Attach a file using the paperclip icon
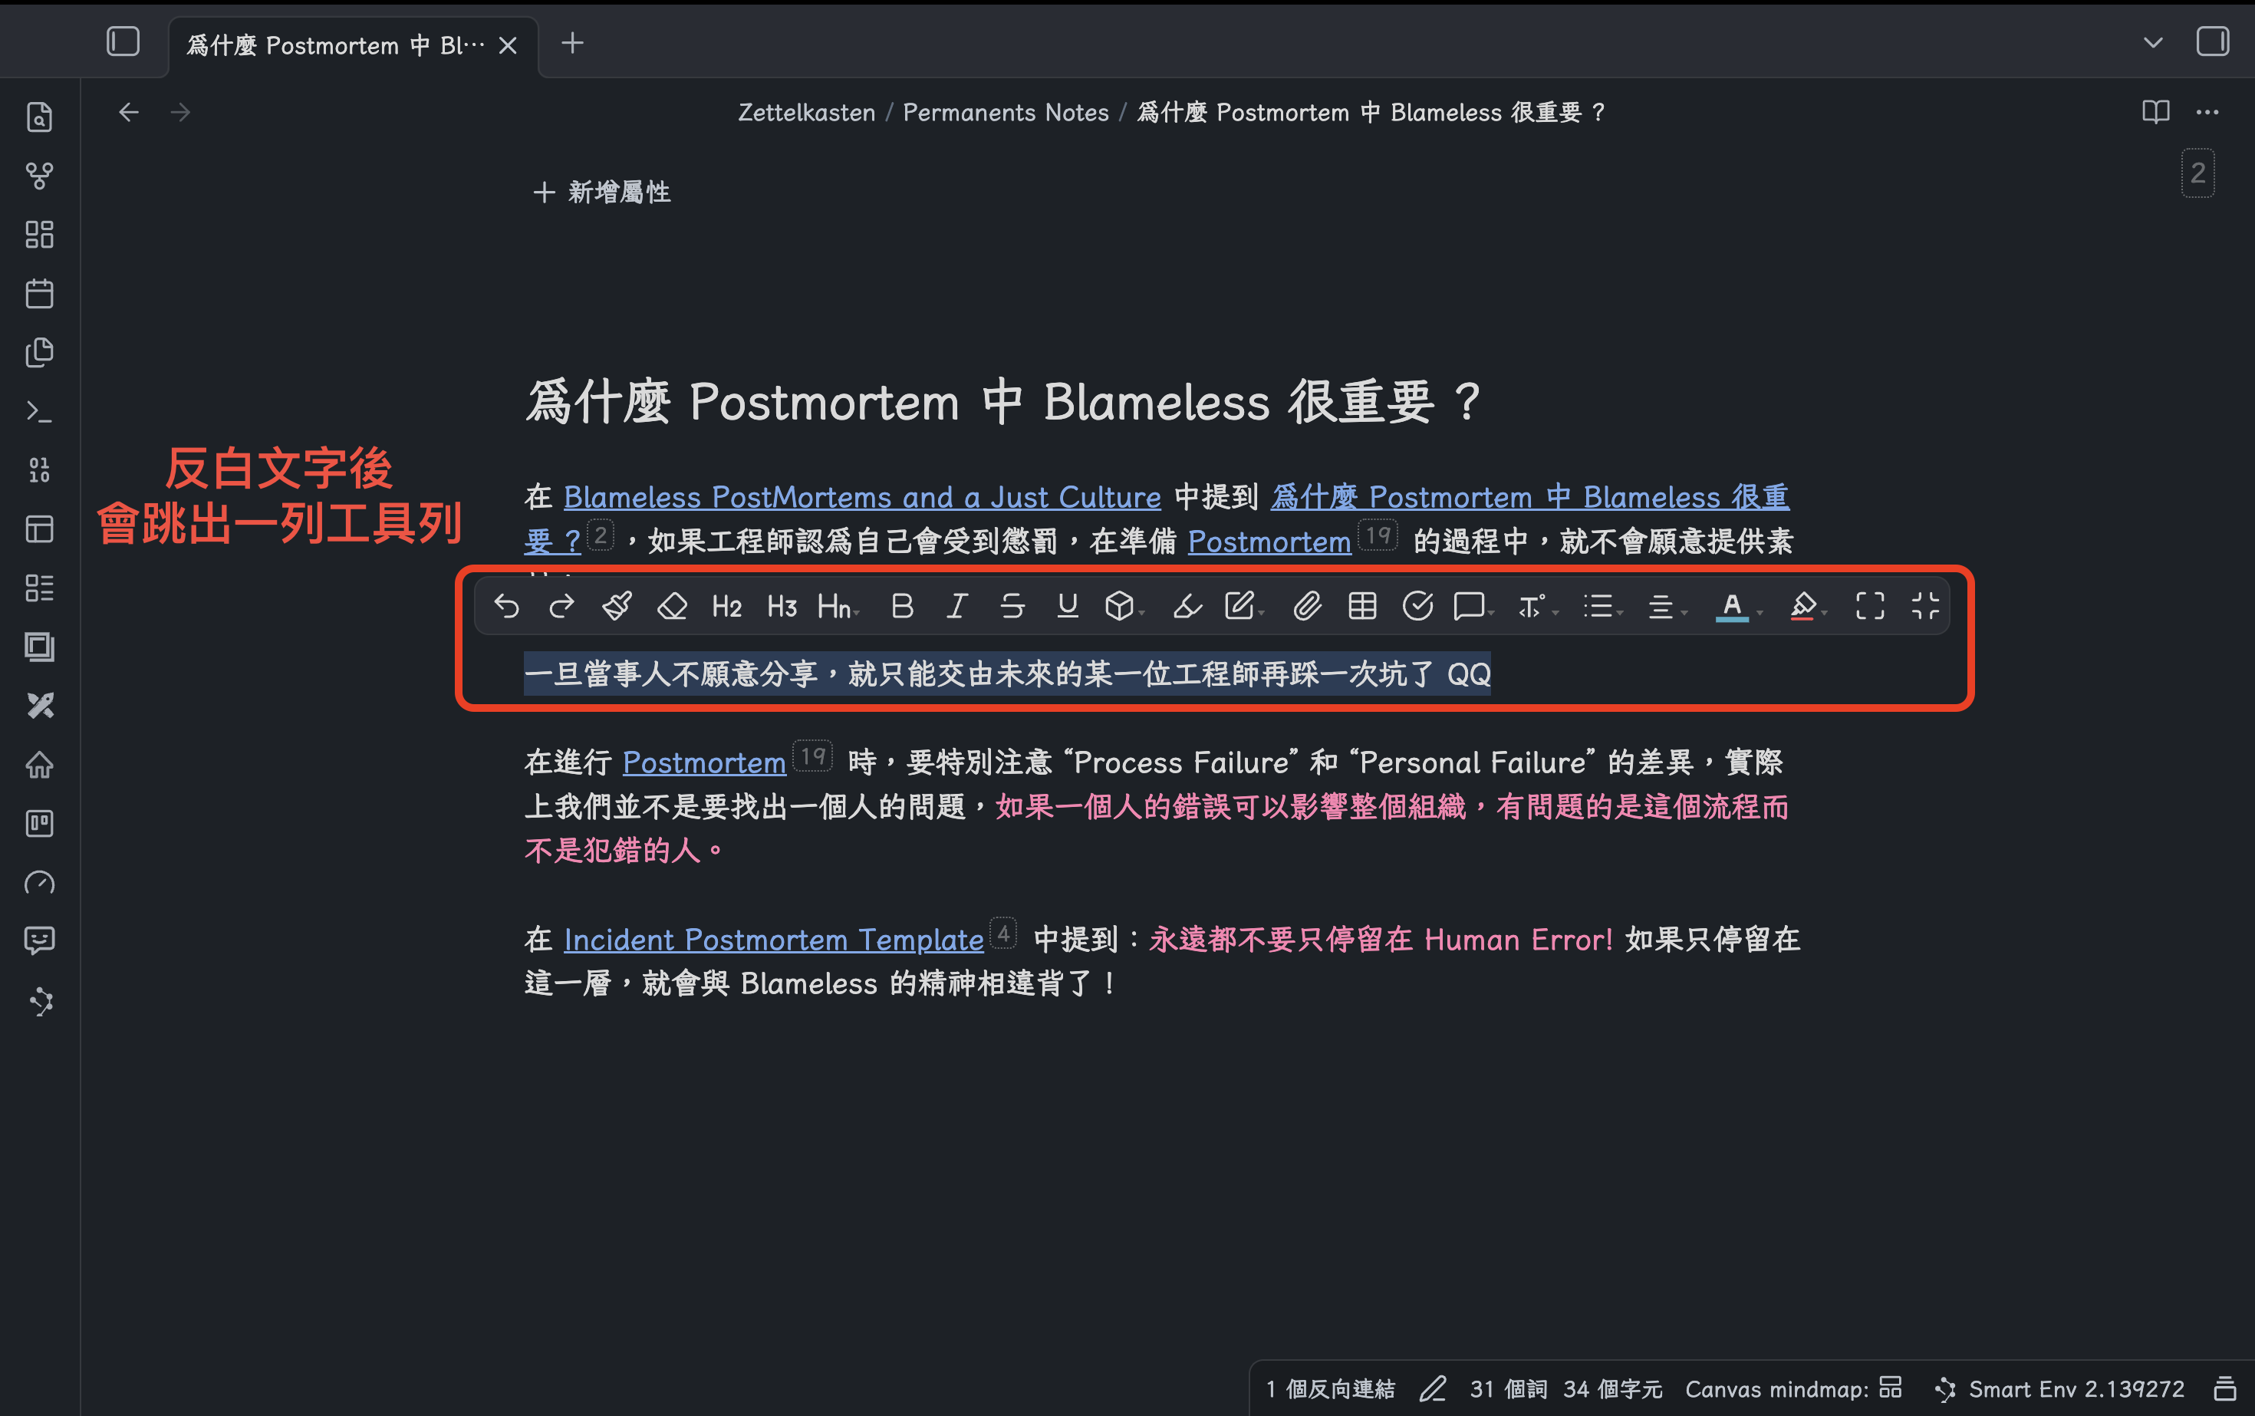Viewport: 2255px width, 1416px height. (x=1309, y=606)
